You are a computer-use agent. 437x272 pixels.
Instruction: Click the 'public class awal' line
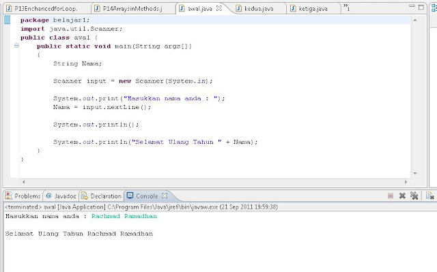pos(59,37)
